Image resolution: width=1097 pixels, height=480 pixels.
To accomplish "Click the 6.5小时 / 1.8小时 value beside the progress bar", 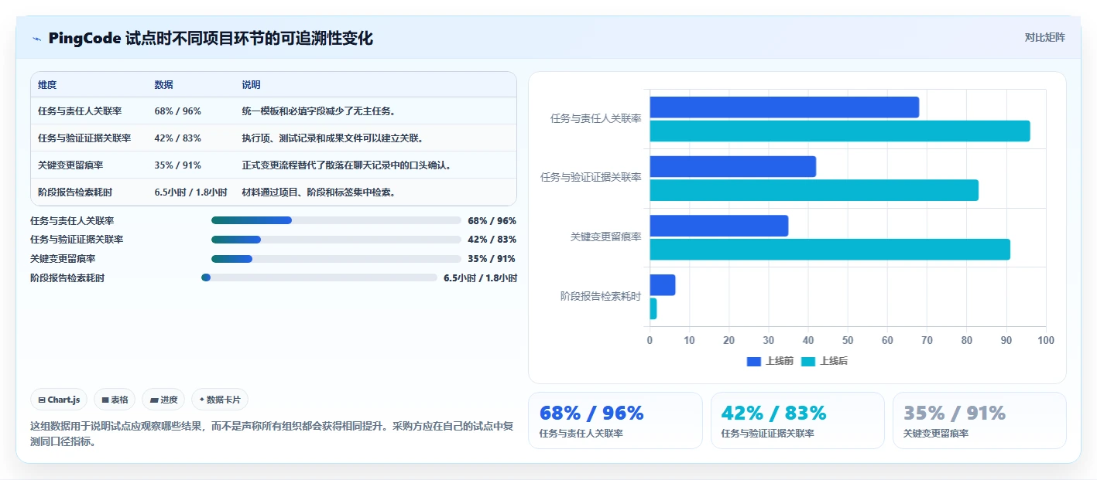I will 480,278.
